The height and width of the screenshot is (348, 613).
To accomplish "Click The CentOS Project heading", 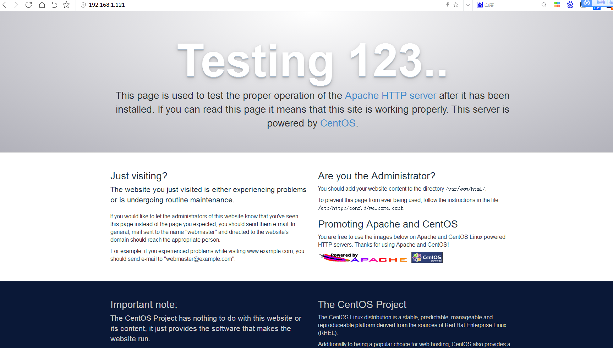I will coord(362,305).
